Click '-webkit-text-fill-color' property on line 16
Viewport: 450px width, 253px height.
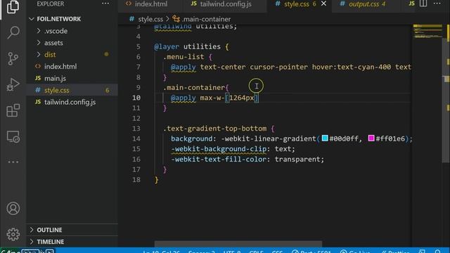(219, 160)
